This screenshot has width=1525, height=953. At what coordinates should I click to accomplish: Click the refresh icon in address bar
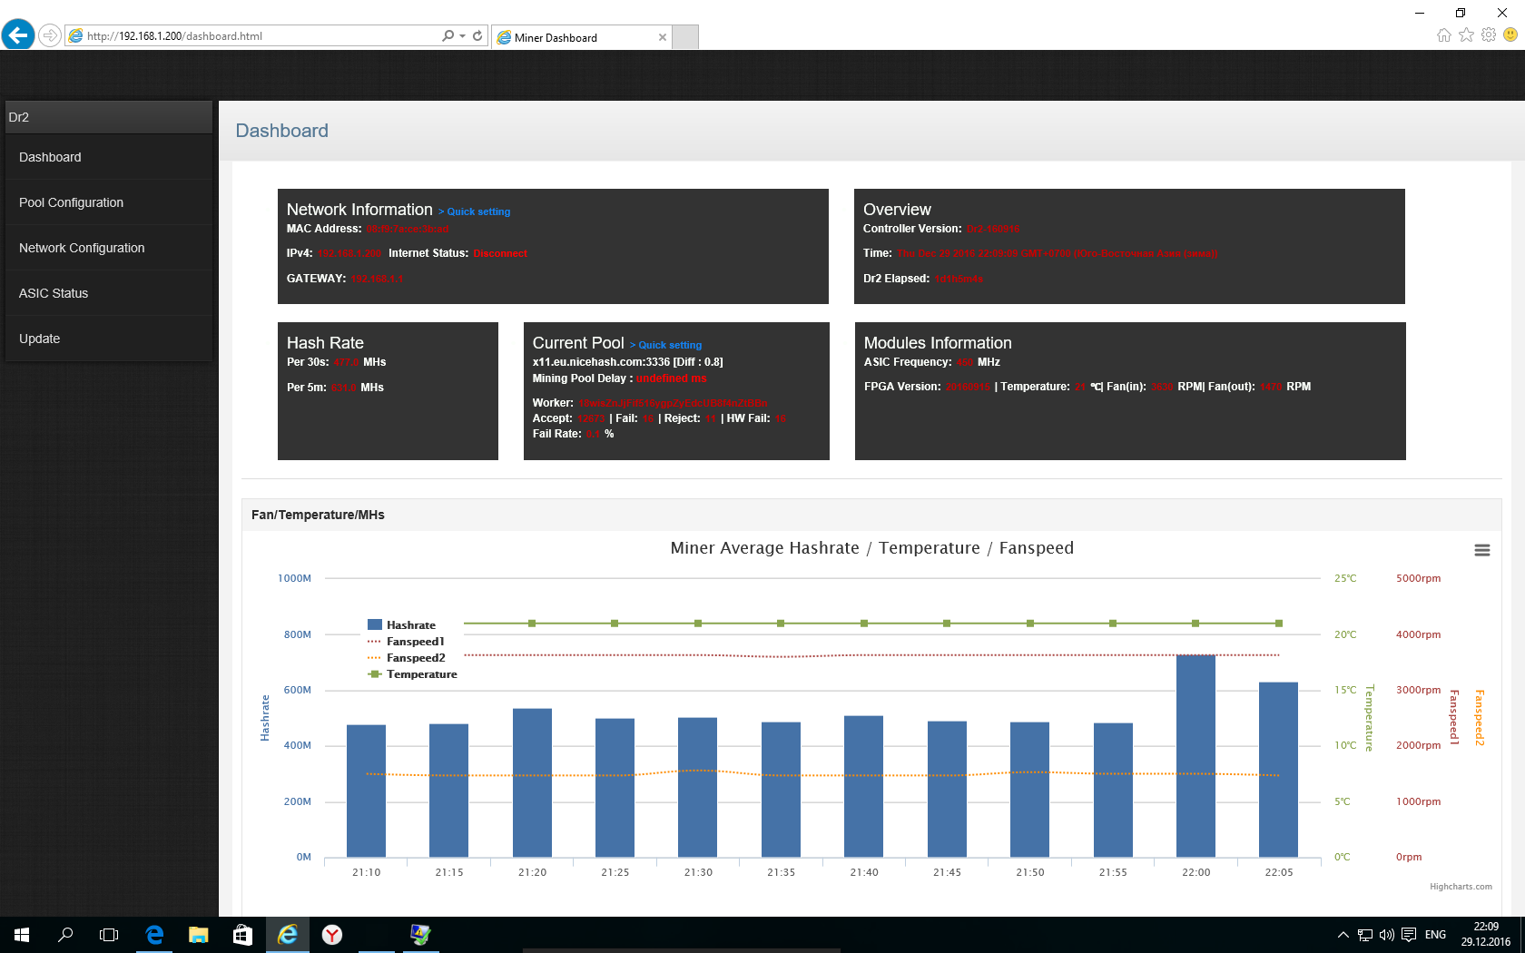pos(477,36)
